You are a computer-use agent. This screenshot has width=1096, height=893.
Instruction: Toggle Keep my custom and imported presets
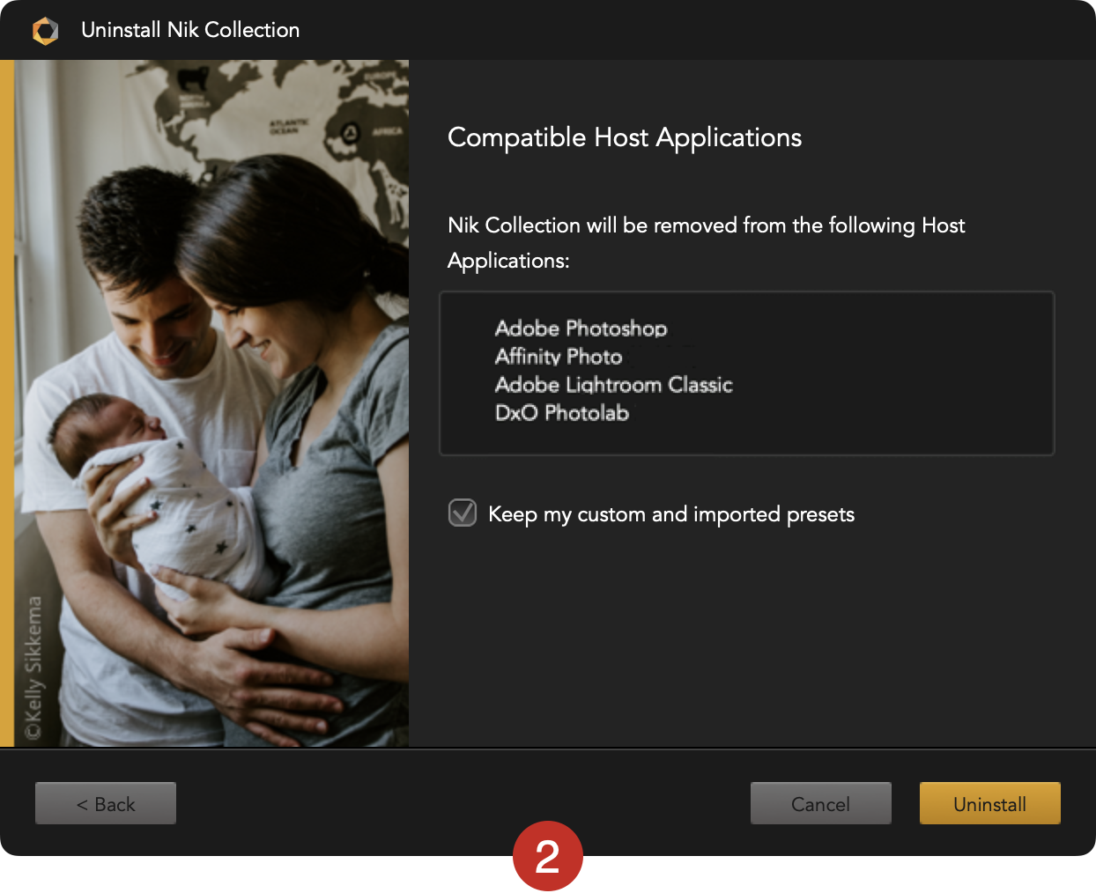[463, 513]
